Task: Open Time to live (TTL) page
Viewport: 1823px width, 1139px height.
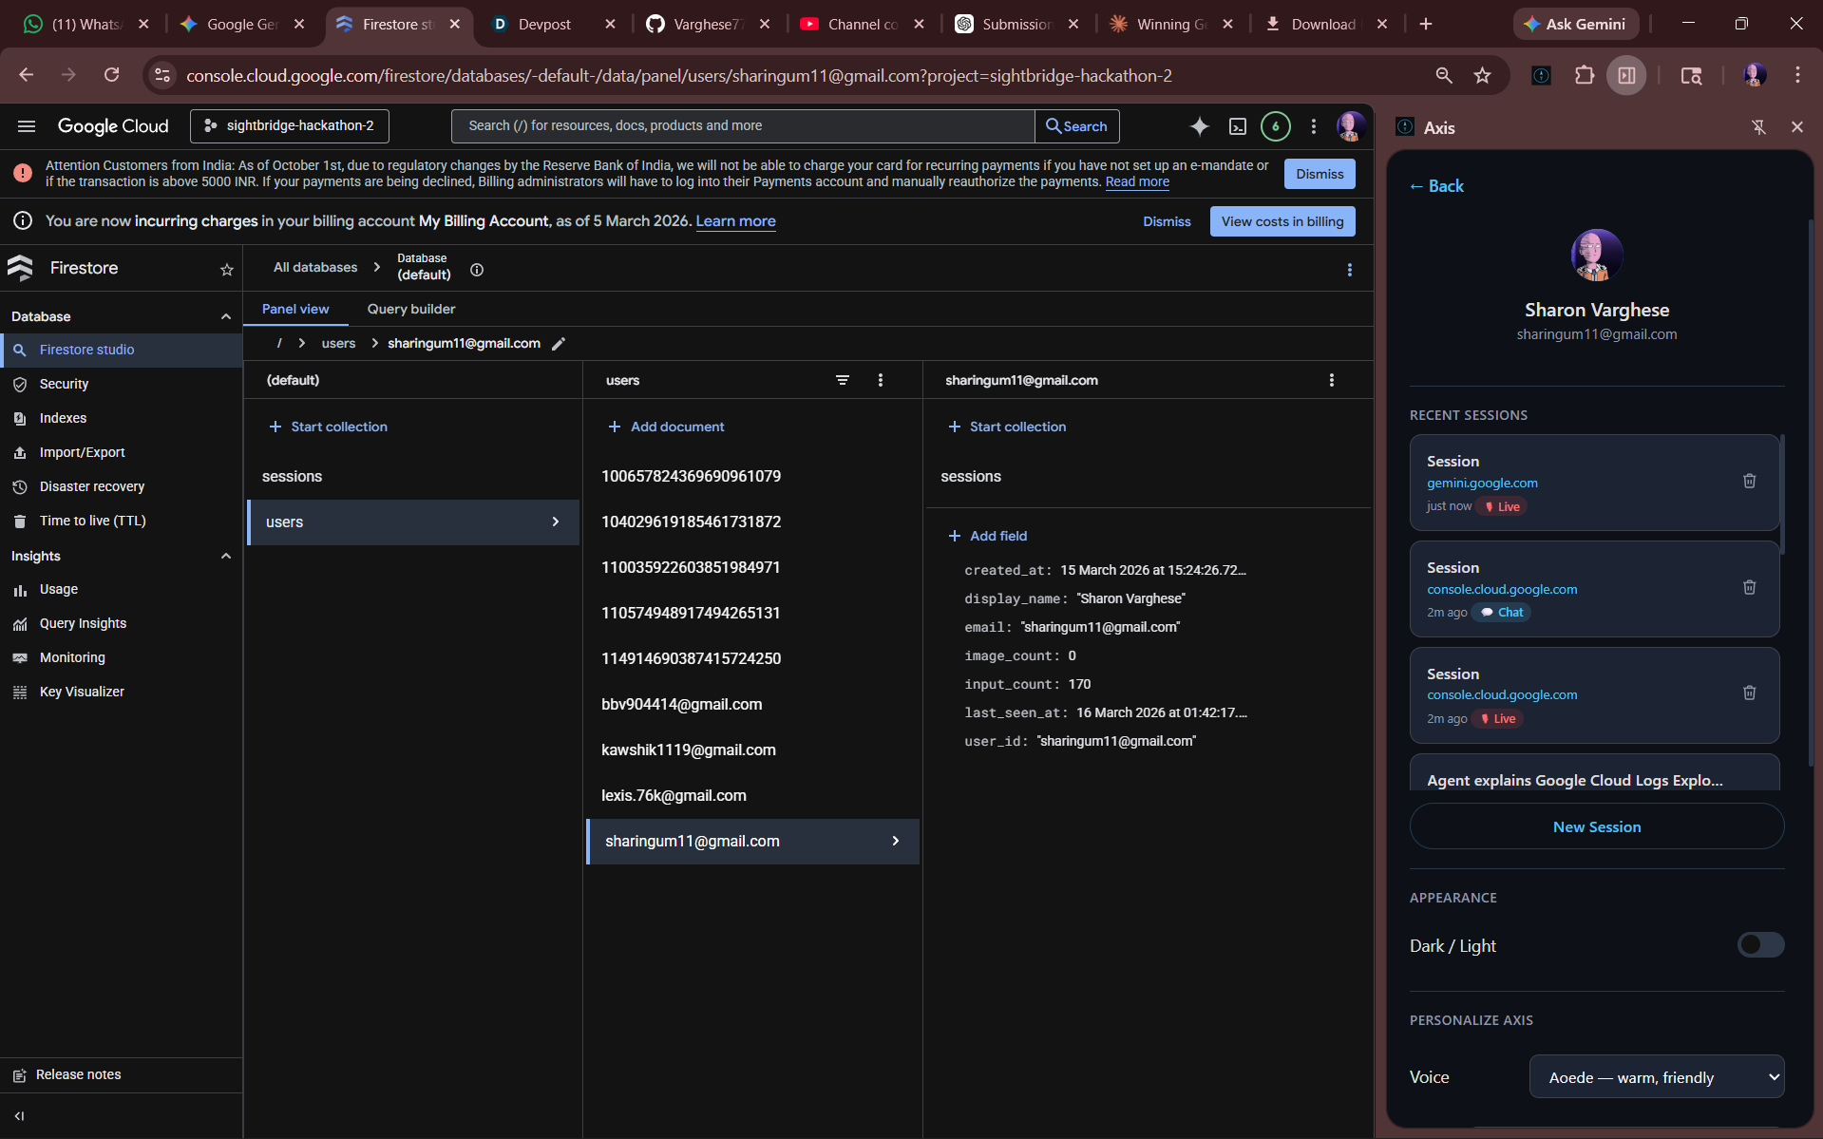Action: [92, 521]
